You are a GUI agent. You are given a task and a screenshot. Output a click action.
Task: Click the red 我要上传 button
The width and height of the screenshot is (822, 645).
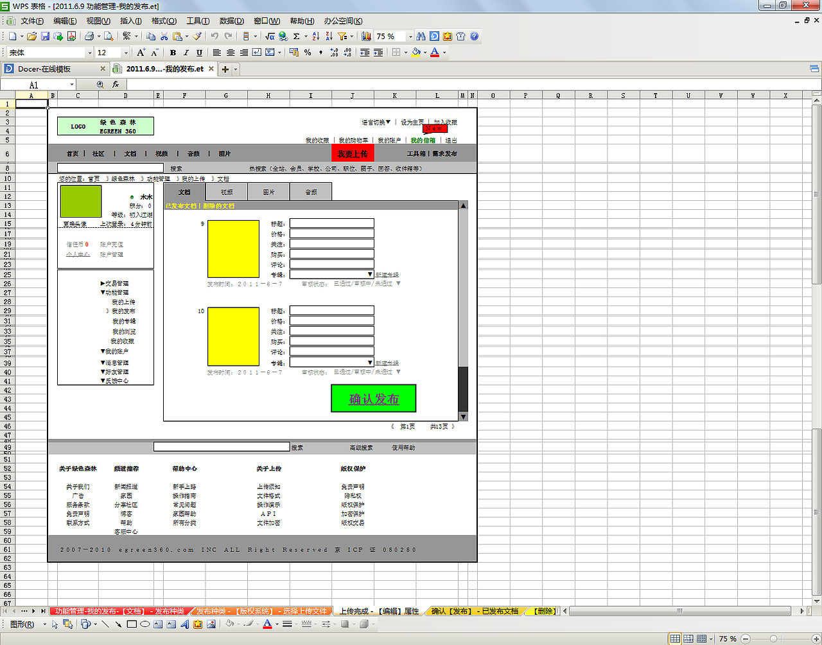[x=353, y=153]
